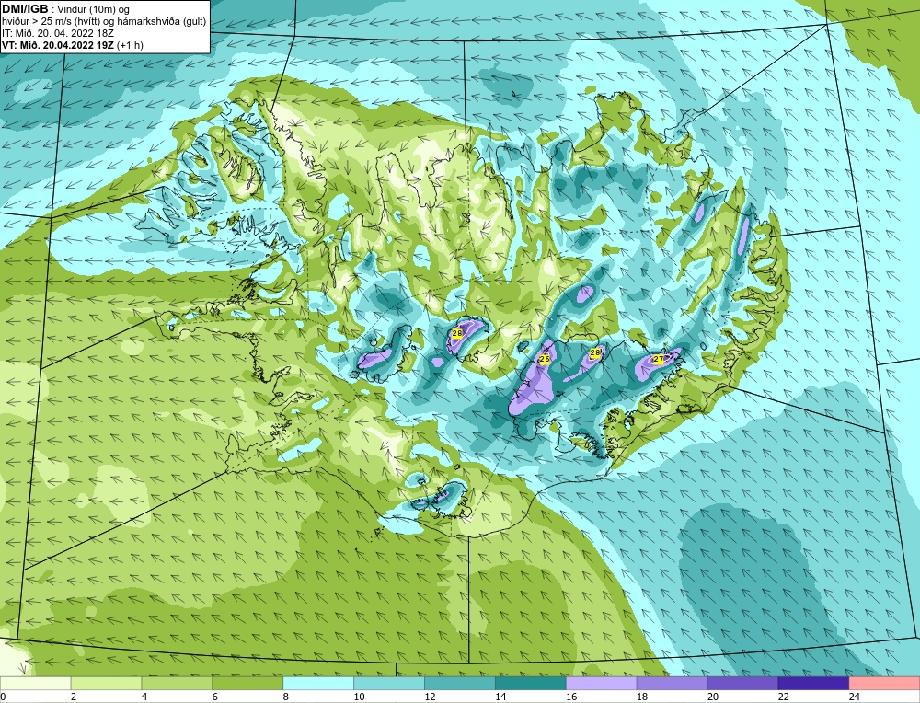Pick the 10–12 m/s light teal swatch

click(389, 684)
